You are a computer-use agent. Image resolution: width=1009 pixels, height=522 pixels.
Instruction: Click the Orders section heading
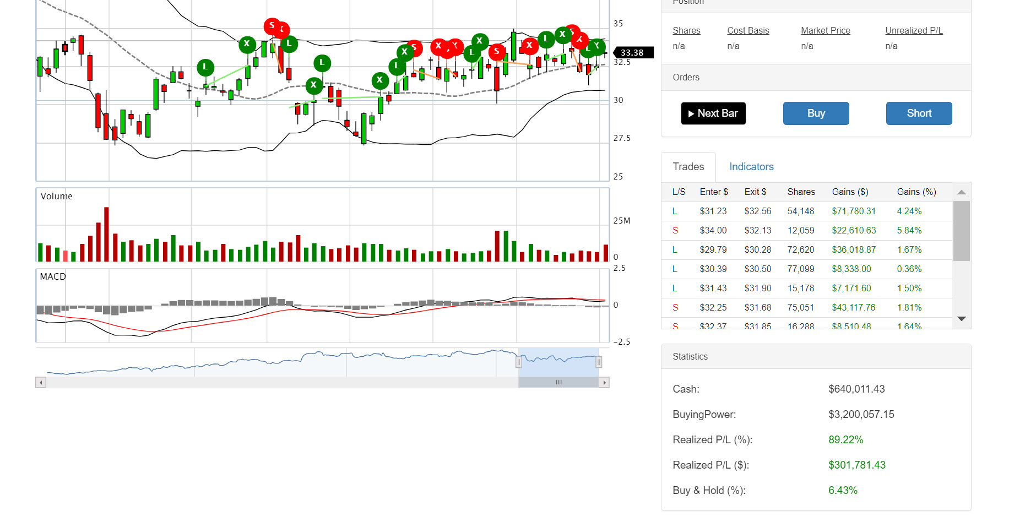[686, 78]
